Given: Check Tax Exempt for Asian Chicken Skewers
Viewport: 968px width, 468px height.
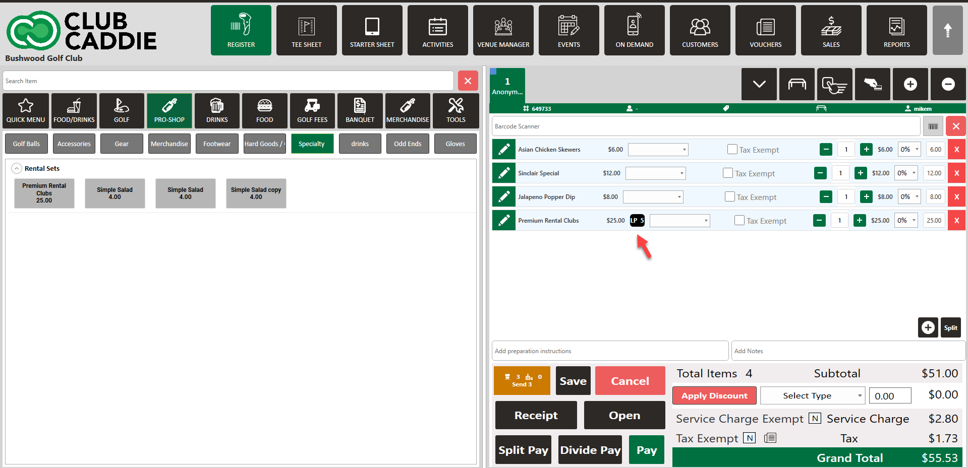Looking at the screenshot, I should pos(732,150).
